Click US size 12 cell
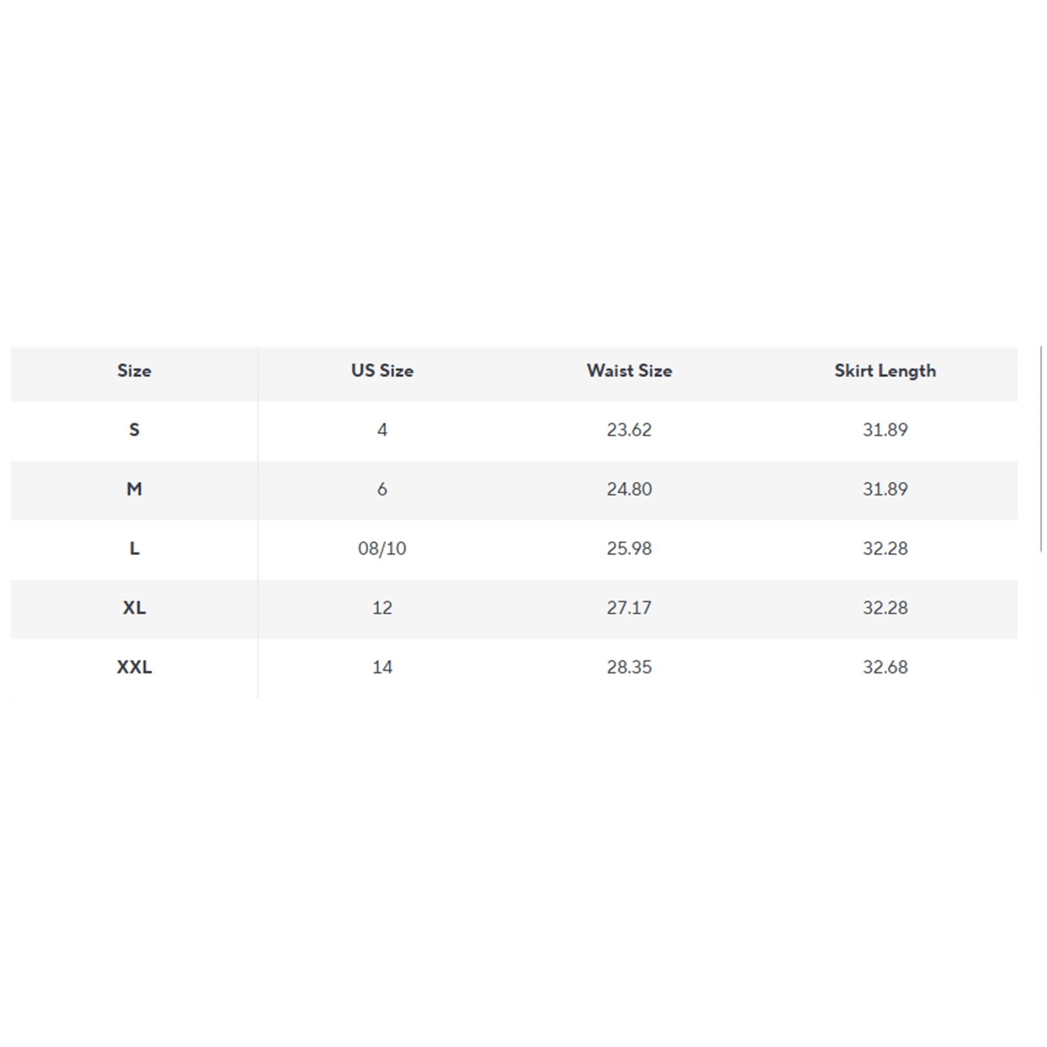1047x1047 pixels. point(382,608)
